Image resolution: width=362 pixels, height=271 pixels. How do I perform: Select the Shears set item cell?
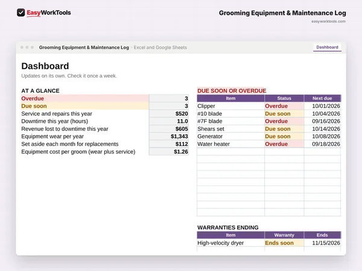(230, 129)
